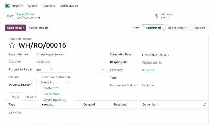Sort by Demand column header

(x=89, y=105)
